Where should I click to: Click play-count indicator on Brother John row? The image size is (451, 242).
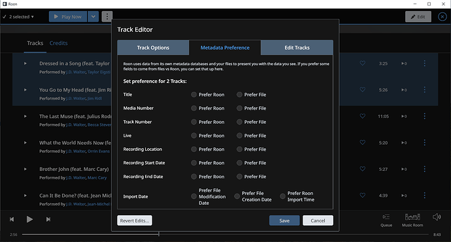point(404,169)
